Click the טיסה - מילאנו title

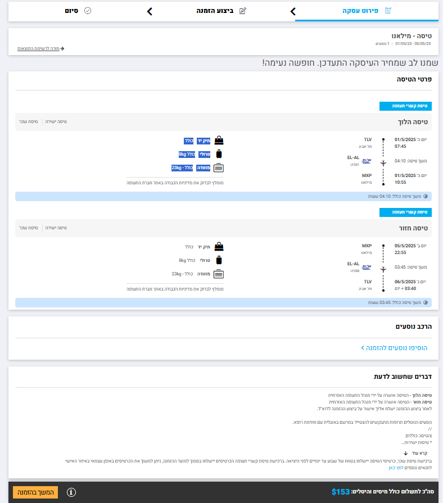(412, 36)
